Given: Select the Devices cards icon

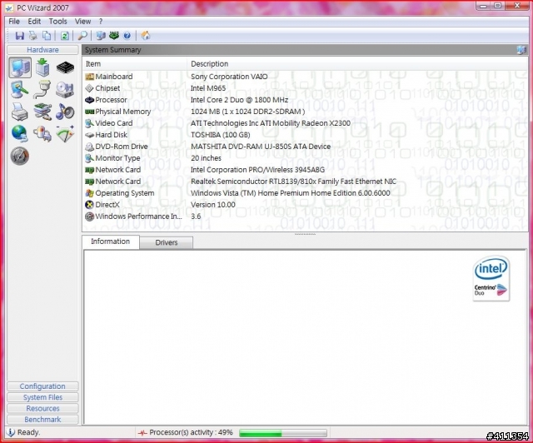Looking at the screenshot, I should (42, 112).
